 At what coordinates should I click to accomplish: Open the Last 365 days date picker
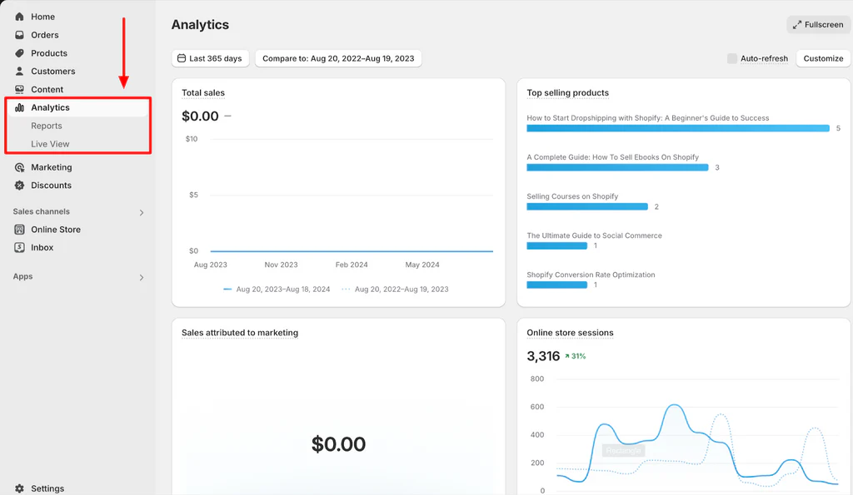[209, 58]
